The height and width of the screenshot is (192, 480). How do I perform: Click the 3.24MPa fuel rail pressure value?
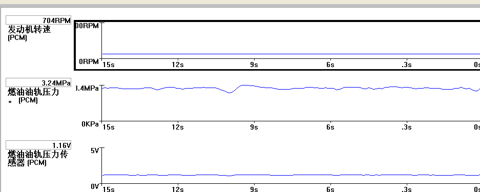(x=38, y=82)
